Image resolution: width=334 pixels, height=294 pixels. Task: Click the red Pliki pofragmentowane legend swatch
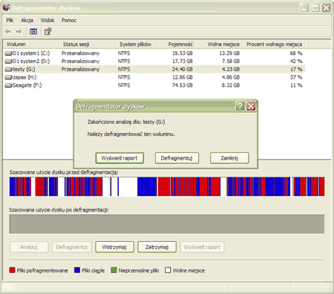(x=12, y=270)
